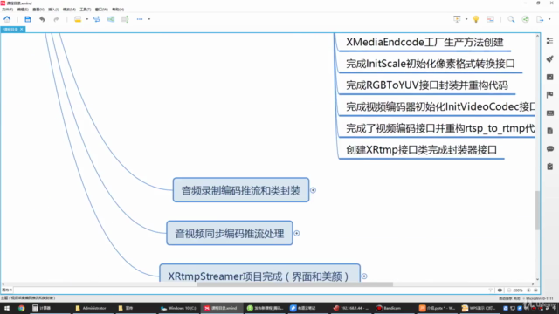Select subtopic XMediaEndcode工厂生产方法创建

click(424, 43)
